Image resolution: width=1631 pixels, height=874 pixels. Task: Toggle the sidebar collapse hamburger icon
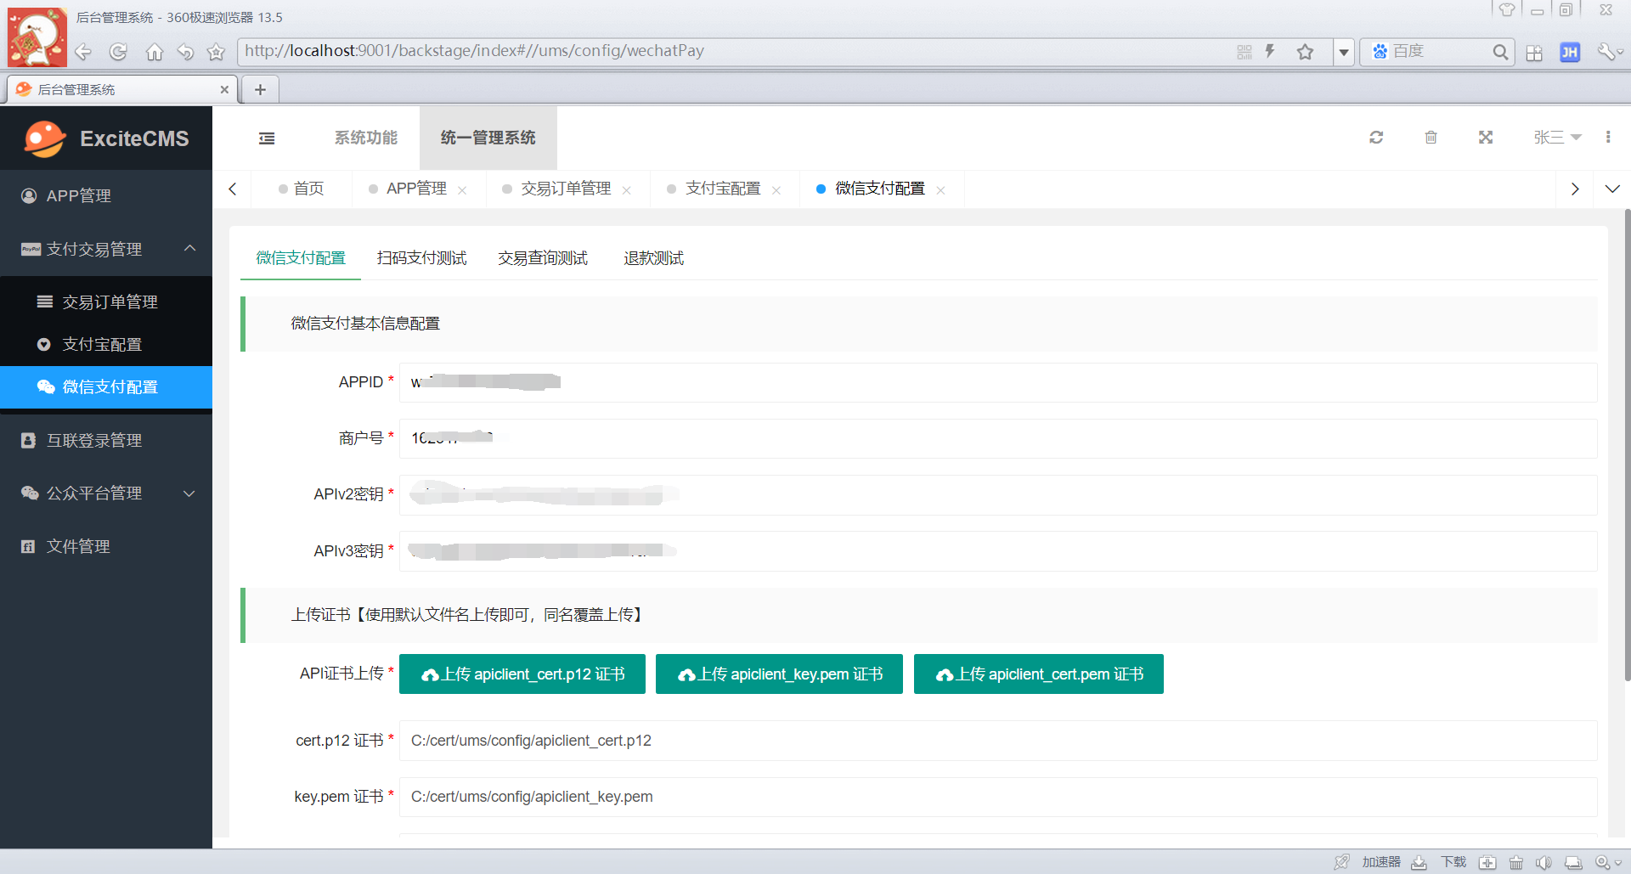point(267,138)
